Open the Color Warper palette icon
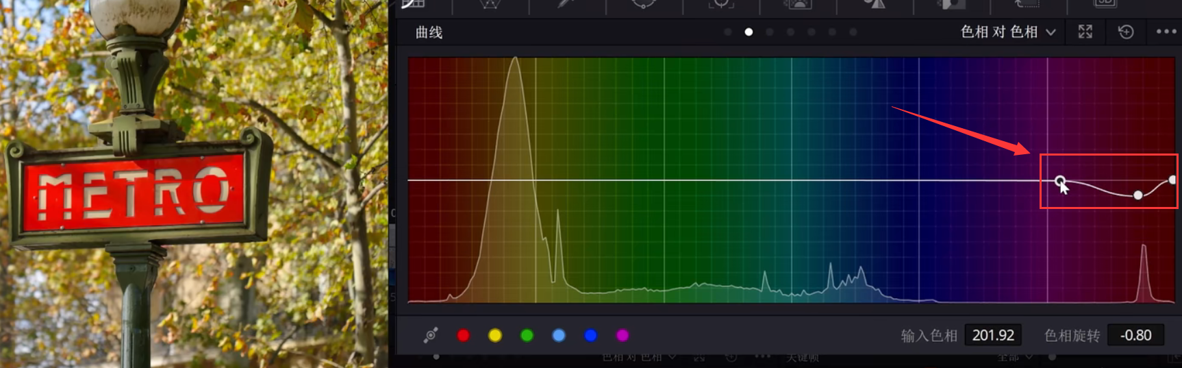1182x368 pixels. [490, 4]
